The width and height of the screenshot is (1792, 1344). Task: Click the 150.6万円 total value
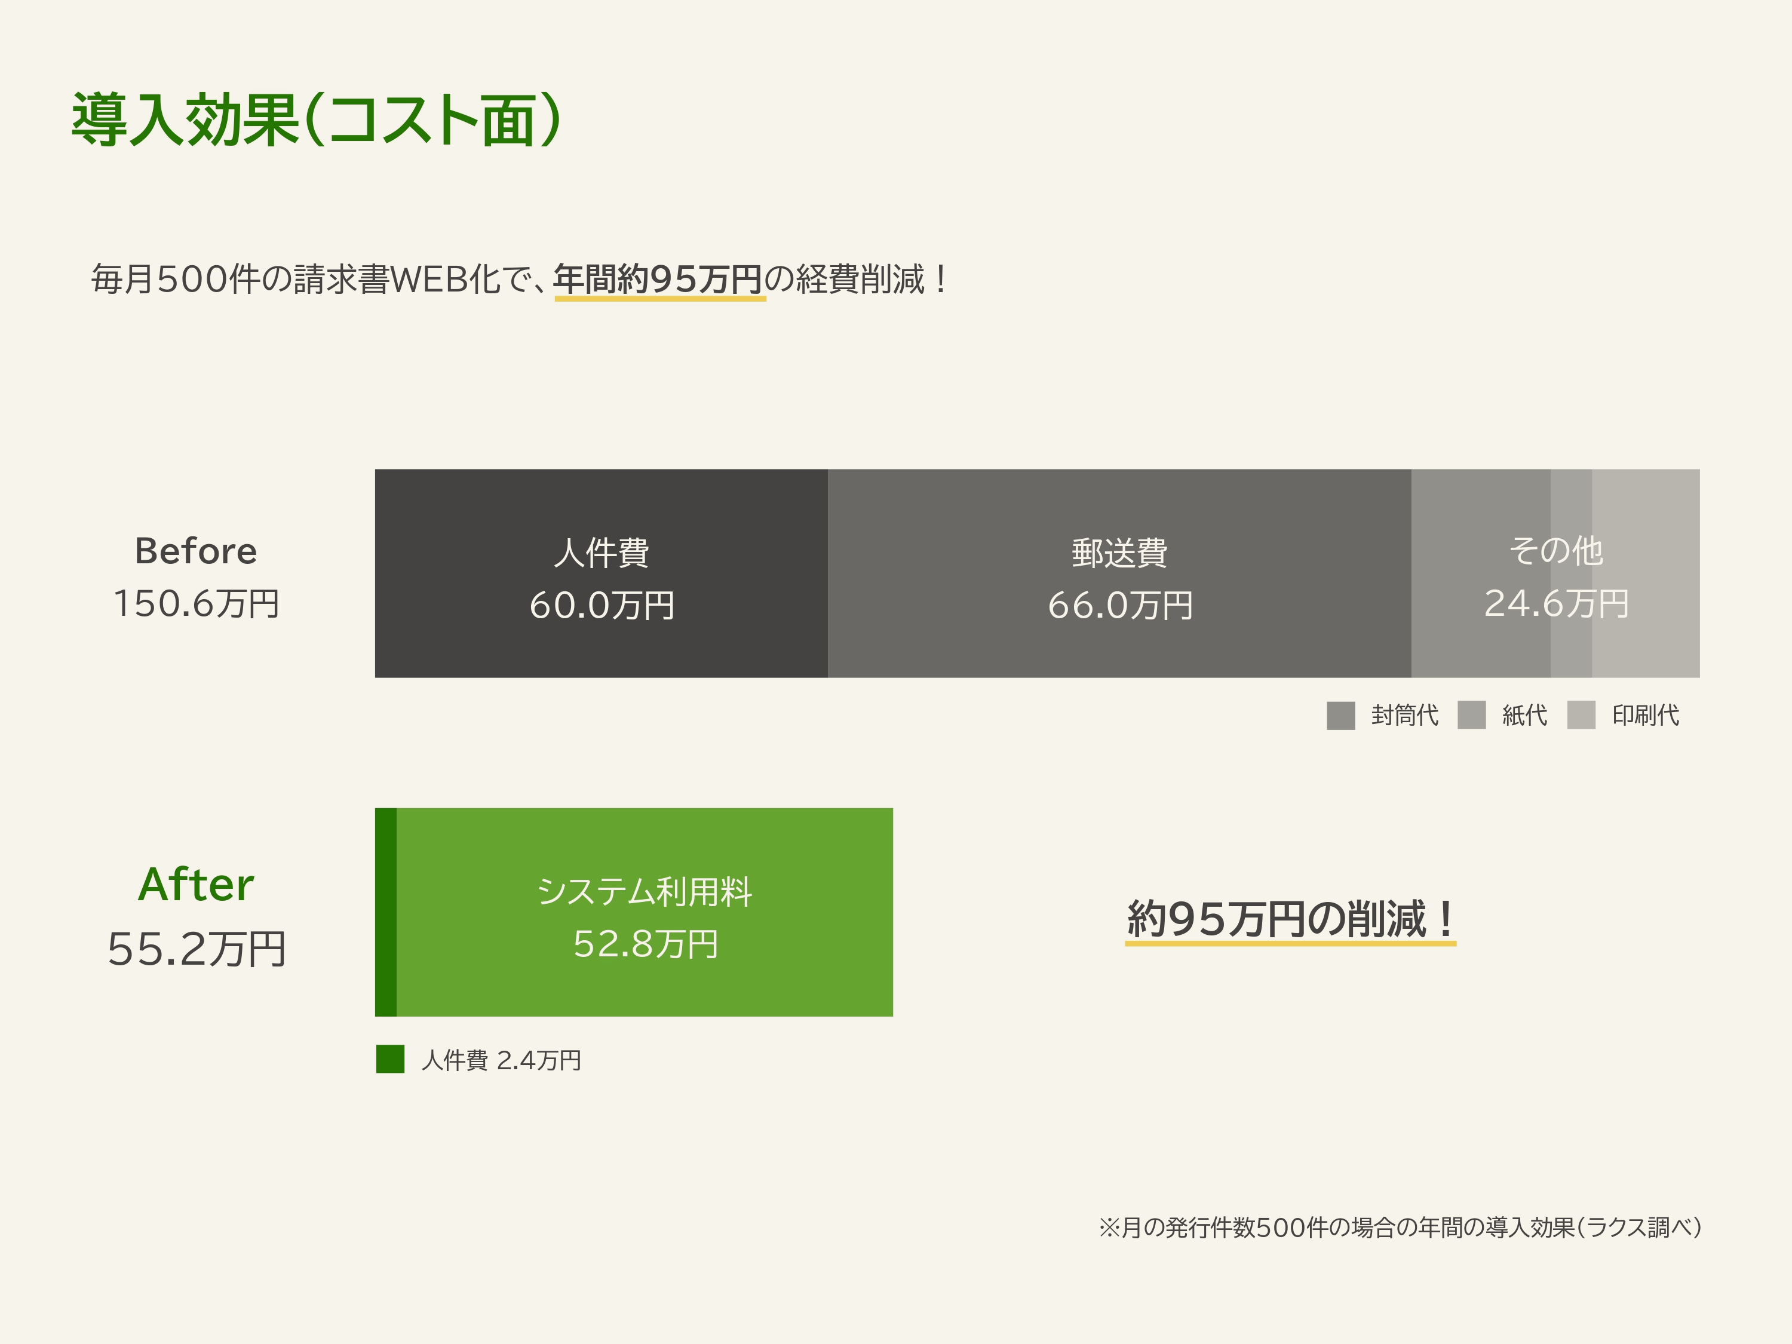tap(196, 603)
